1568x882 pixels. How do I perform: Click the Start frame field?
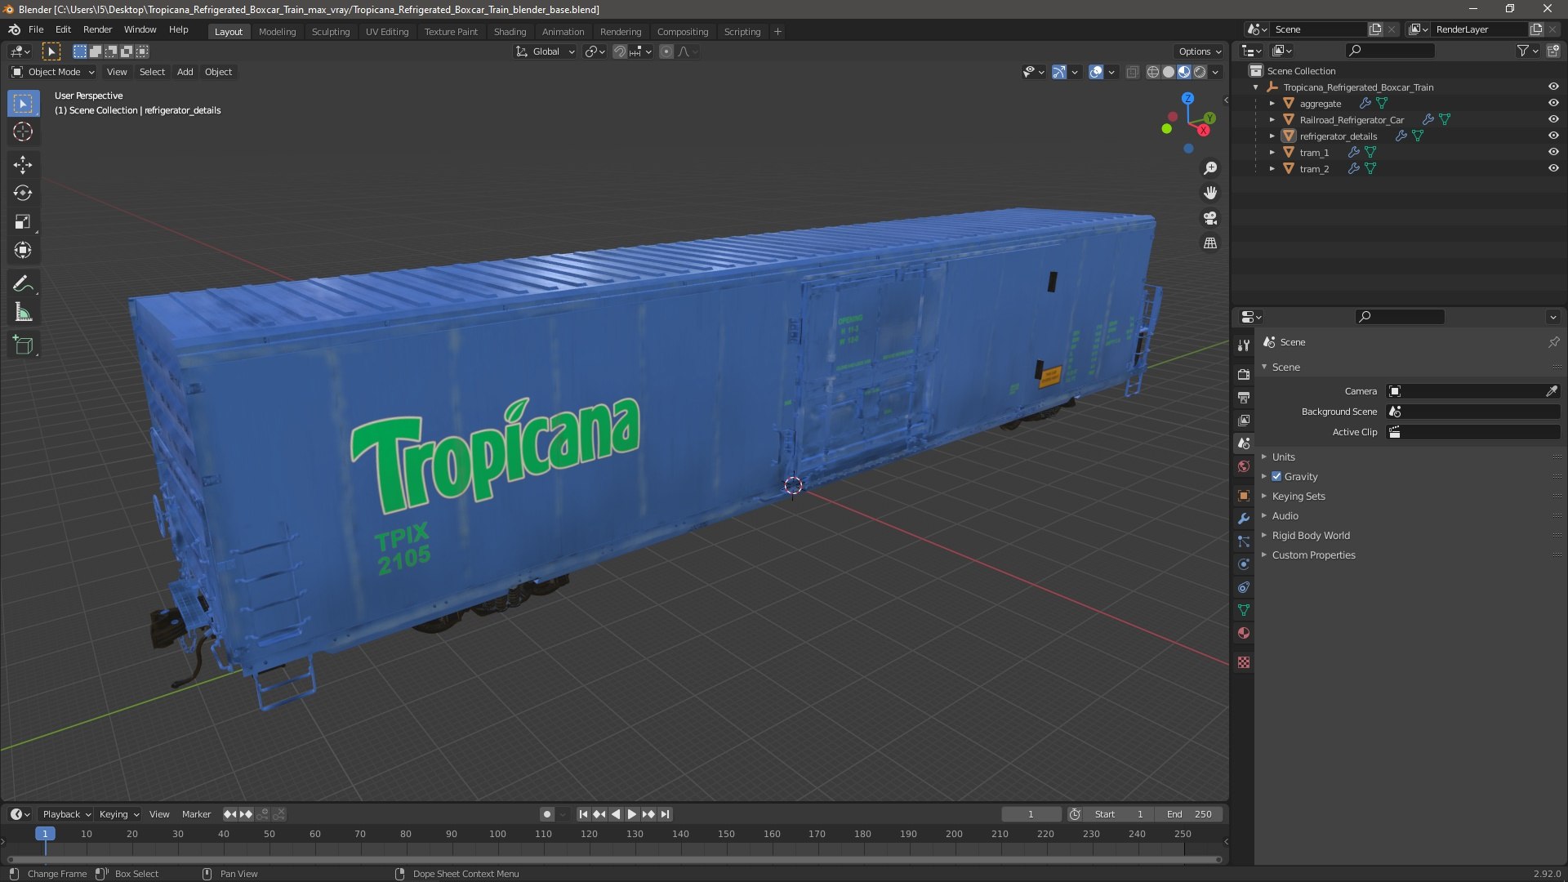tap(1118, 814)
